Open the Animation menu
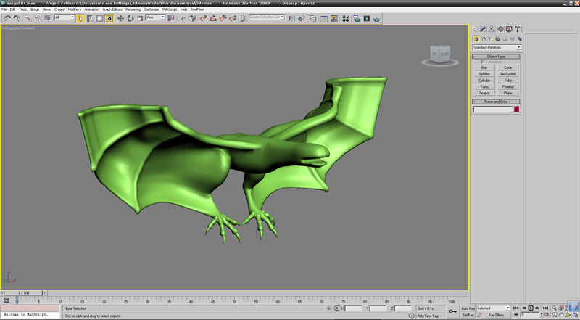 (92, 9)
